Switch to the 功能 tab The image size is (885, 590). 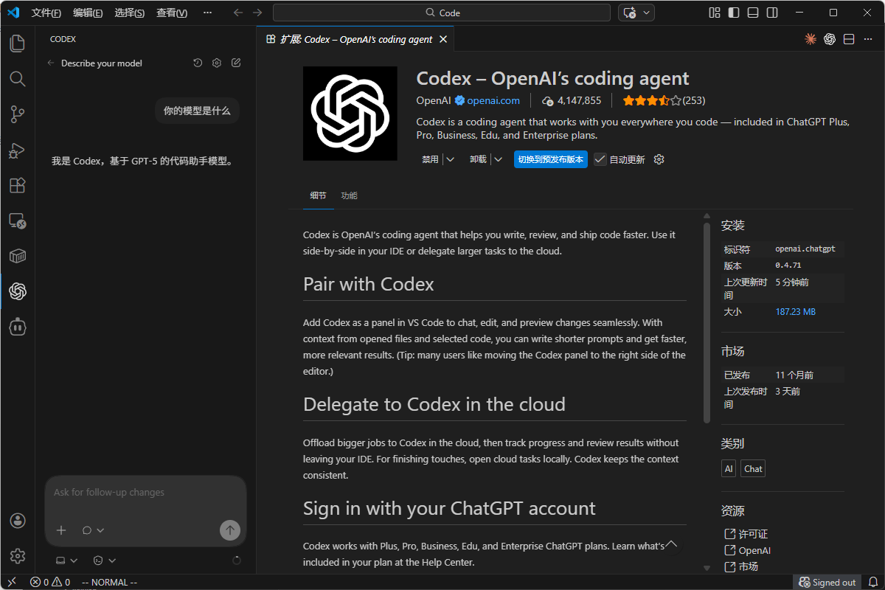coord(349,195)
